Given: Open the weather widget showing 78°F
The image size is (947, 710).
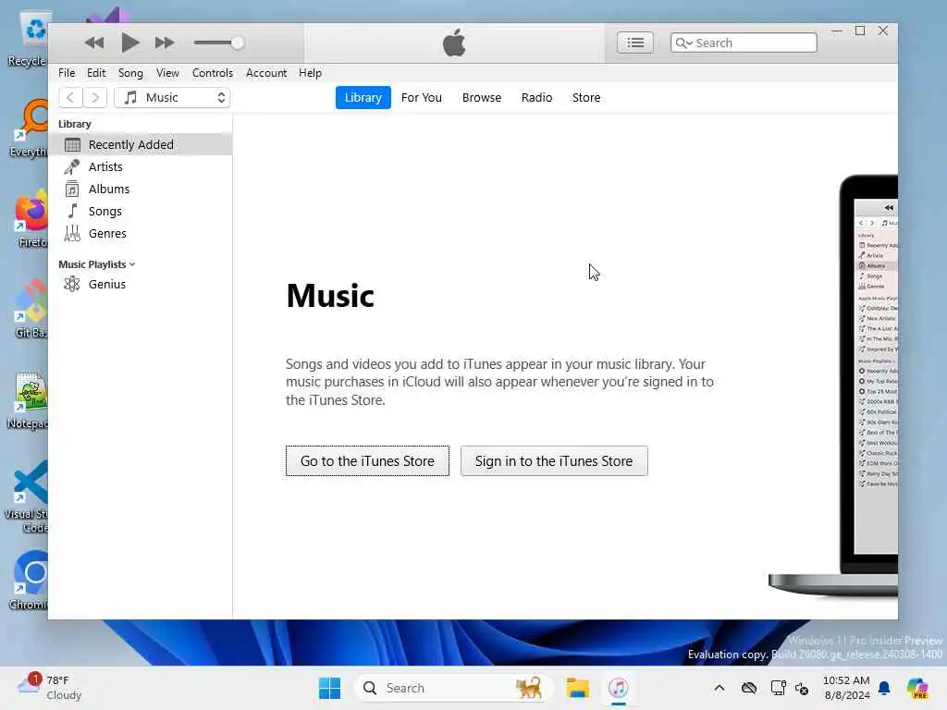Looking at the screenshot, I should tap(50, 688).
